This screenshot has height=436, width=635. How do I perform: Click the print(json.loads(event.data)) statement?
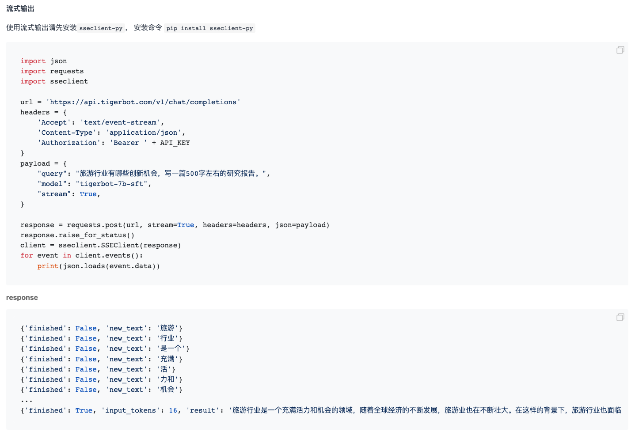(98, 266)
